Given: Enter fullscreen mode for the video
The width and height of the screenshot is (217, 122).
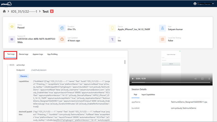Looking at the screenshot, I should 202,79.
